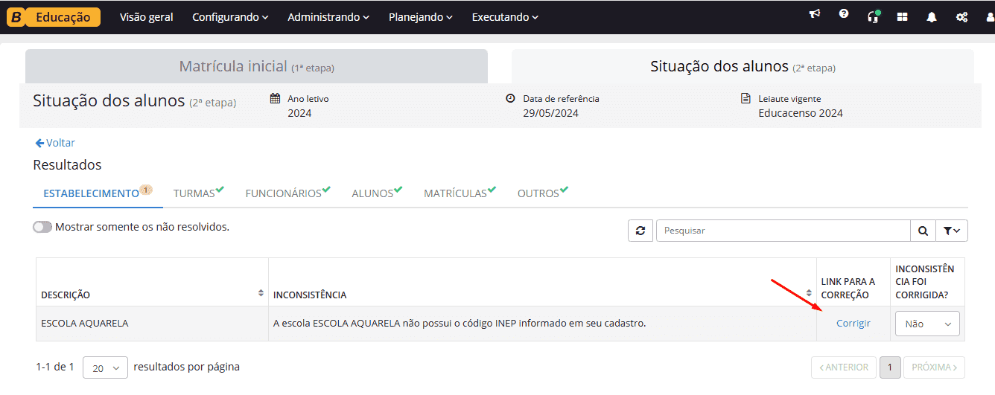This screenshot has height=395, width=995.
Task: Select the MATRÍCULAS tab
Action: [460, 193]
